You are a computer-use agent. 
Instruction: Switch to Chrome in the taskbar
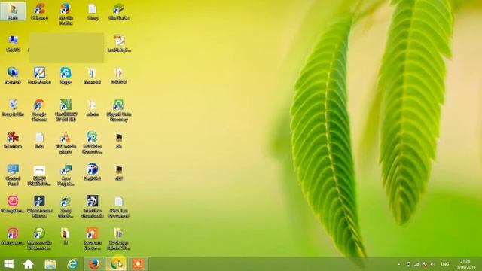tap(116, 264)
